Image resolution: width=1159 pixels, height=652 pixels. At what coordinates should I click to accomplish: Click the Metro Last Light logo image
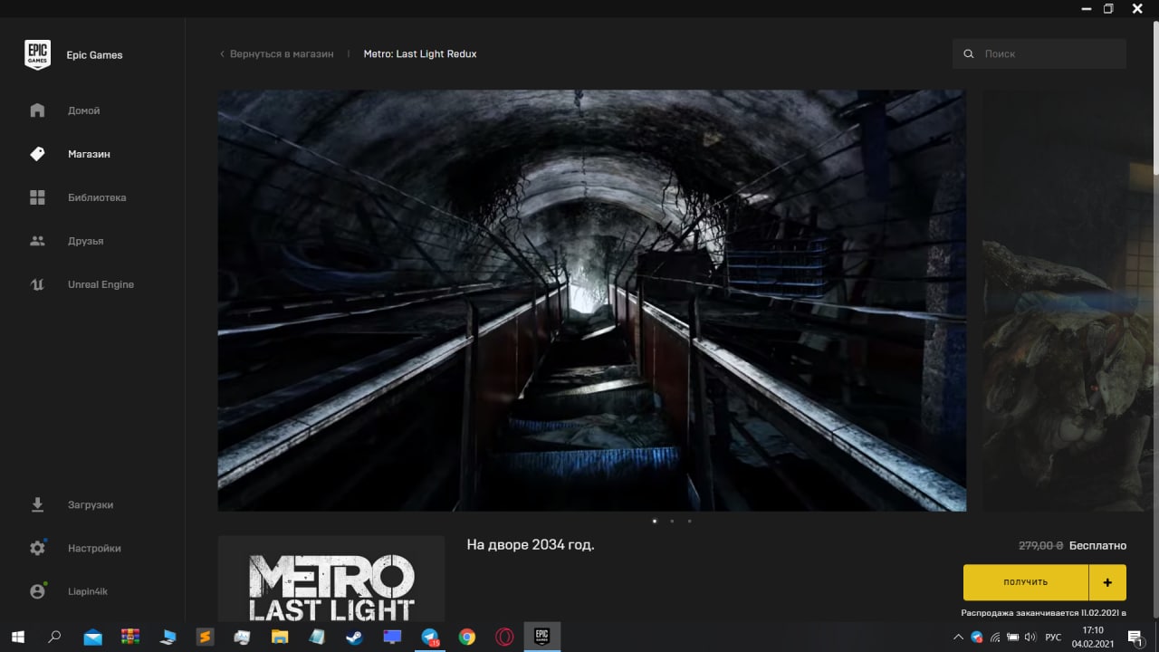331,578
